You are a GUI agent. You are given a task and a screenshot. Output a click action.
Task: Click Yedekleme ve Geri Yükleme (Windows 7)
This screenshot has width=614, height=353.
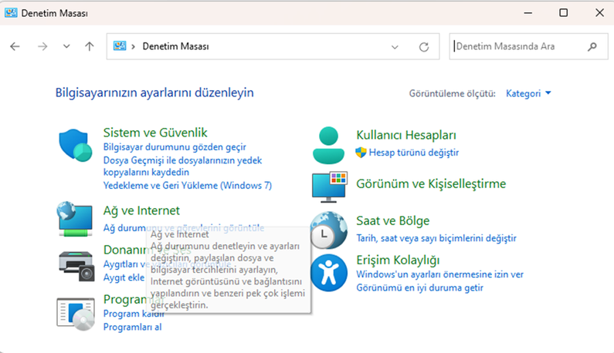187,186
